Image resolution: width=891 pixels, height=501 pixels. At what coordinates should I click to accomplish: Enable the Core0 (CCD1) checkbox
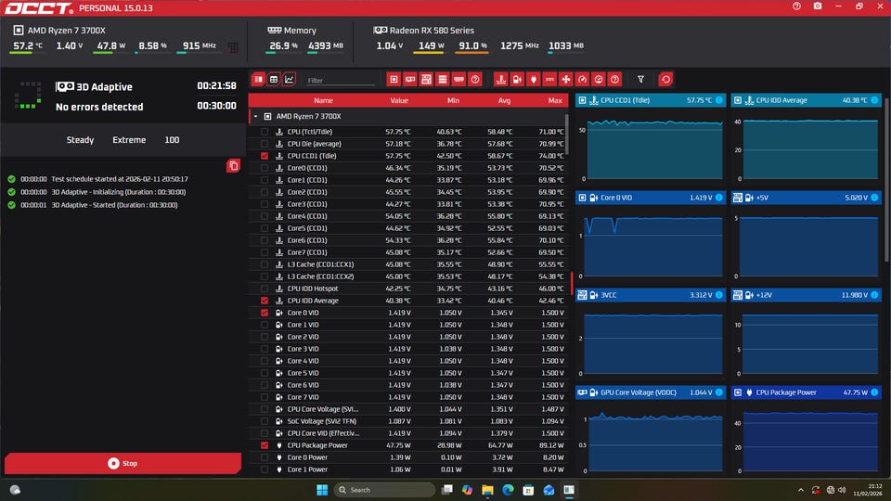click(265, 168)
